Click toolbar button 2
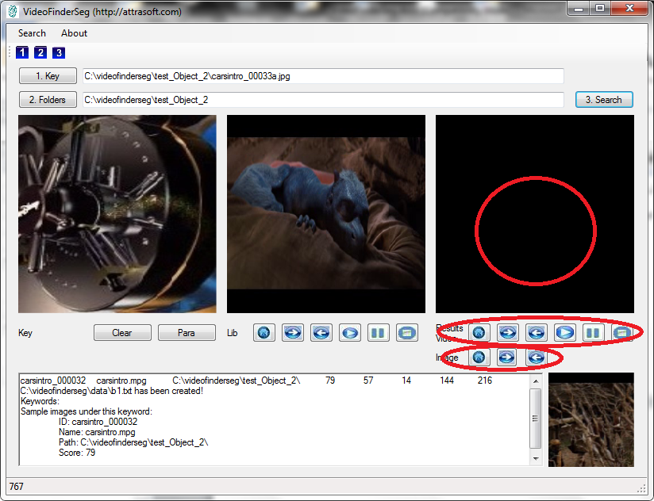The height and width of the screenshot is (501, 654). (x=40, y=52)
